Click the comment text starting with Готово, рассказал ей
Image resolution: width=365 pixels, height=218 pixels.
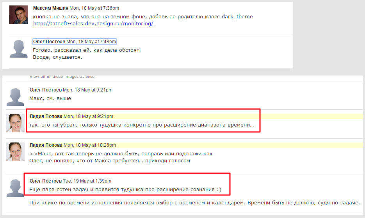(x=87, y=50)
